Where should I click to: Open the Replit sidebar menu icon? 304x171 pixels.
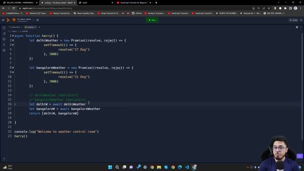point(3,20)
